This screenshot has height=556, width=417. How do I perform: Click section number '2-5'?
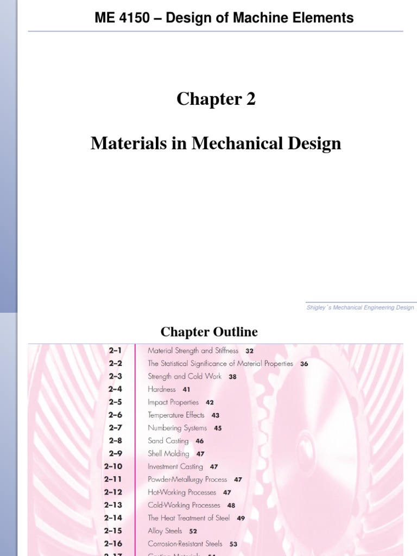(x=115, y=402)
